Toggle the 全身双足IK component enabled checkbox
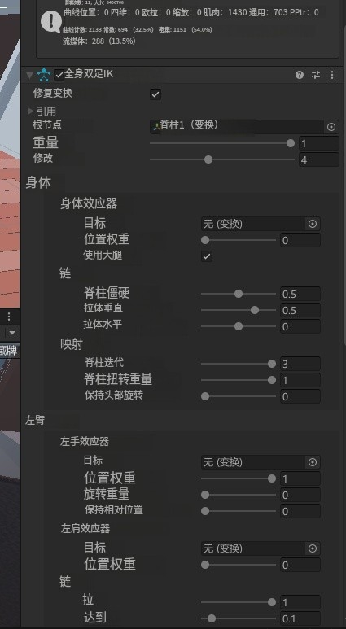Screen dimensions: 346x629 click(59, 75)
